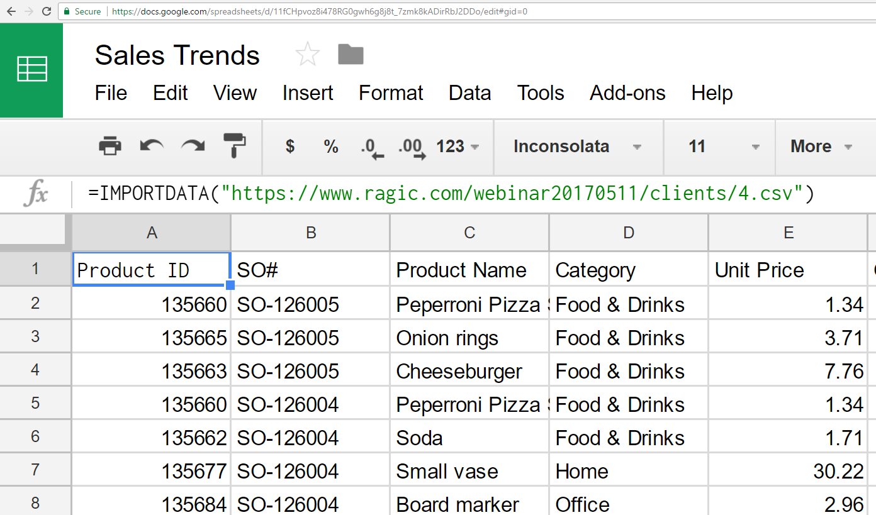Click the Onion rings cell

click(x=469, y=336)
